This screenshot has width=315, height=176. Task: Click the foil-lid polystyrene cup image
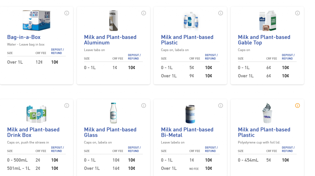(267, 113)
